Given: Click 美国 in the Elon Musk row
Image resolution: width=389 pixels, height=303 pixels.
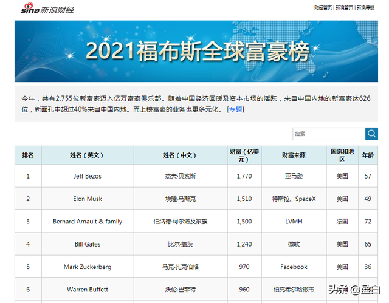Looking at the screenshot, I should click(x=342, y=199).
